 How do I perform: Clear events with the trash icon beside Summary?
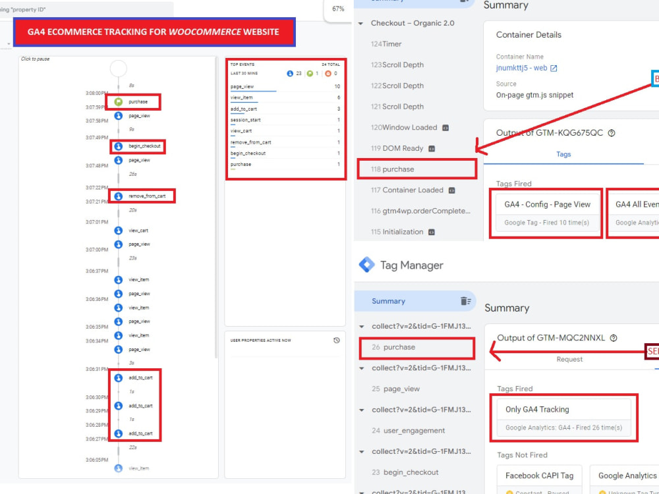point(465,301)
